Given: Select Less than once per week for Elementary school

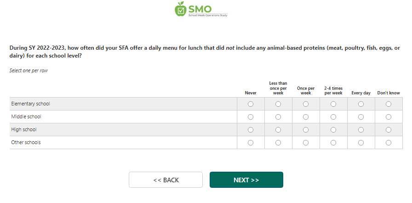Looking at the screenshot, I should [x=278, y=104].
